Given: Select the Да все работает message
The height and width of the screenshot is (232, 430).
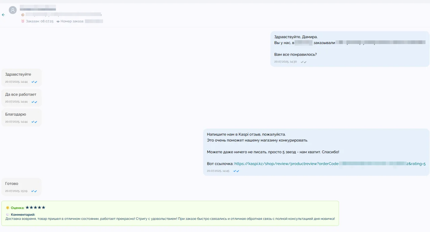Looking at the screenshot, I should click(x=21, y=94).
